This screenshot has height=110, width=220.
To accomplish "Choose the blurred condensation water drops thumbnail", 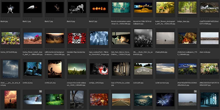I will (121, 7).
